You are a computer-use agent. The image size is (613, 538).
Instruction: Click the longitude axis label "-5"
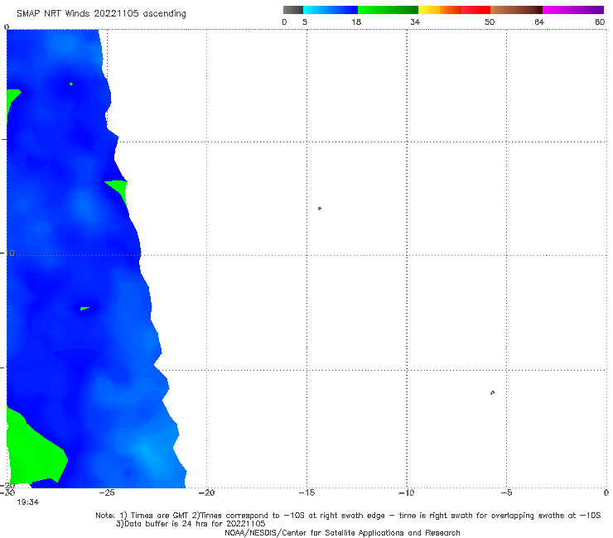[506, 492]
